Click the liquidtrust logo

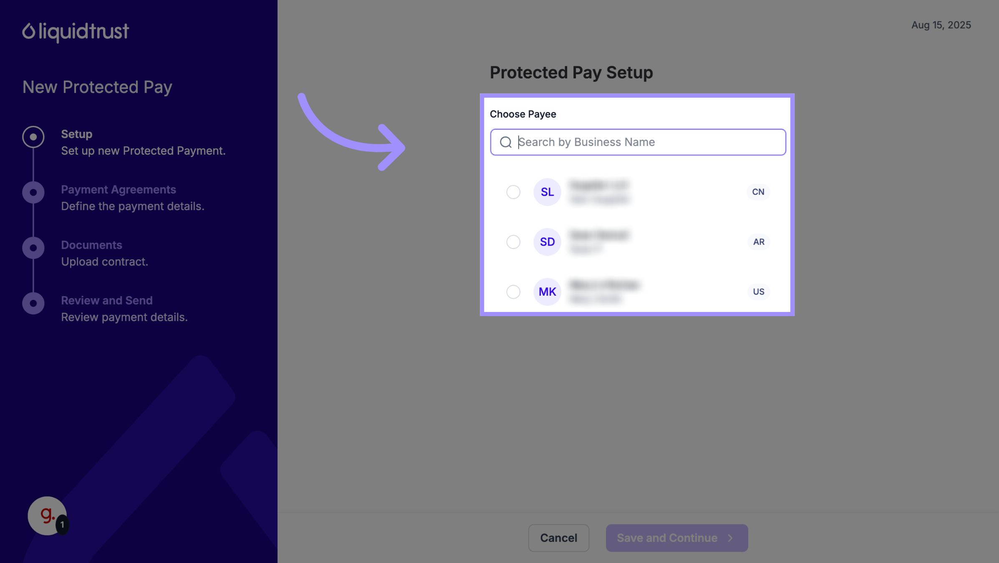point(76,32)
